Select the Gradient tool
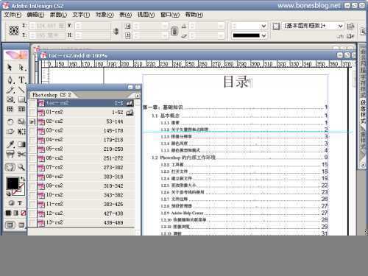The width and height of the screenshot is (368, 276). click(x=21, y=144)
